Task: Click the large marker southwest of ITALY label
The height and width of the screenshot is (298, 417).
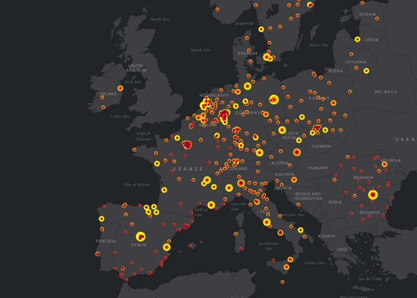Action: click(266, 222)
